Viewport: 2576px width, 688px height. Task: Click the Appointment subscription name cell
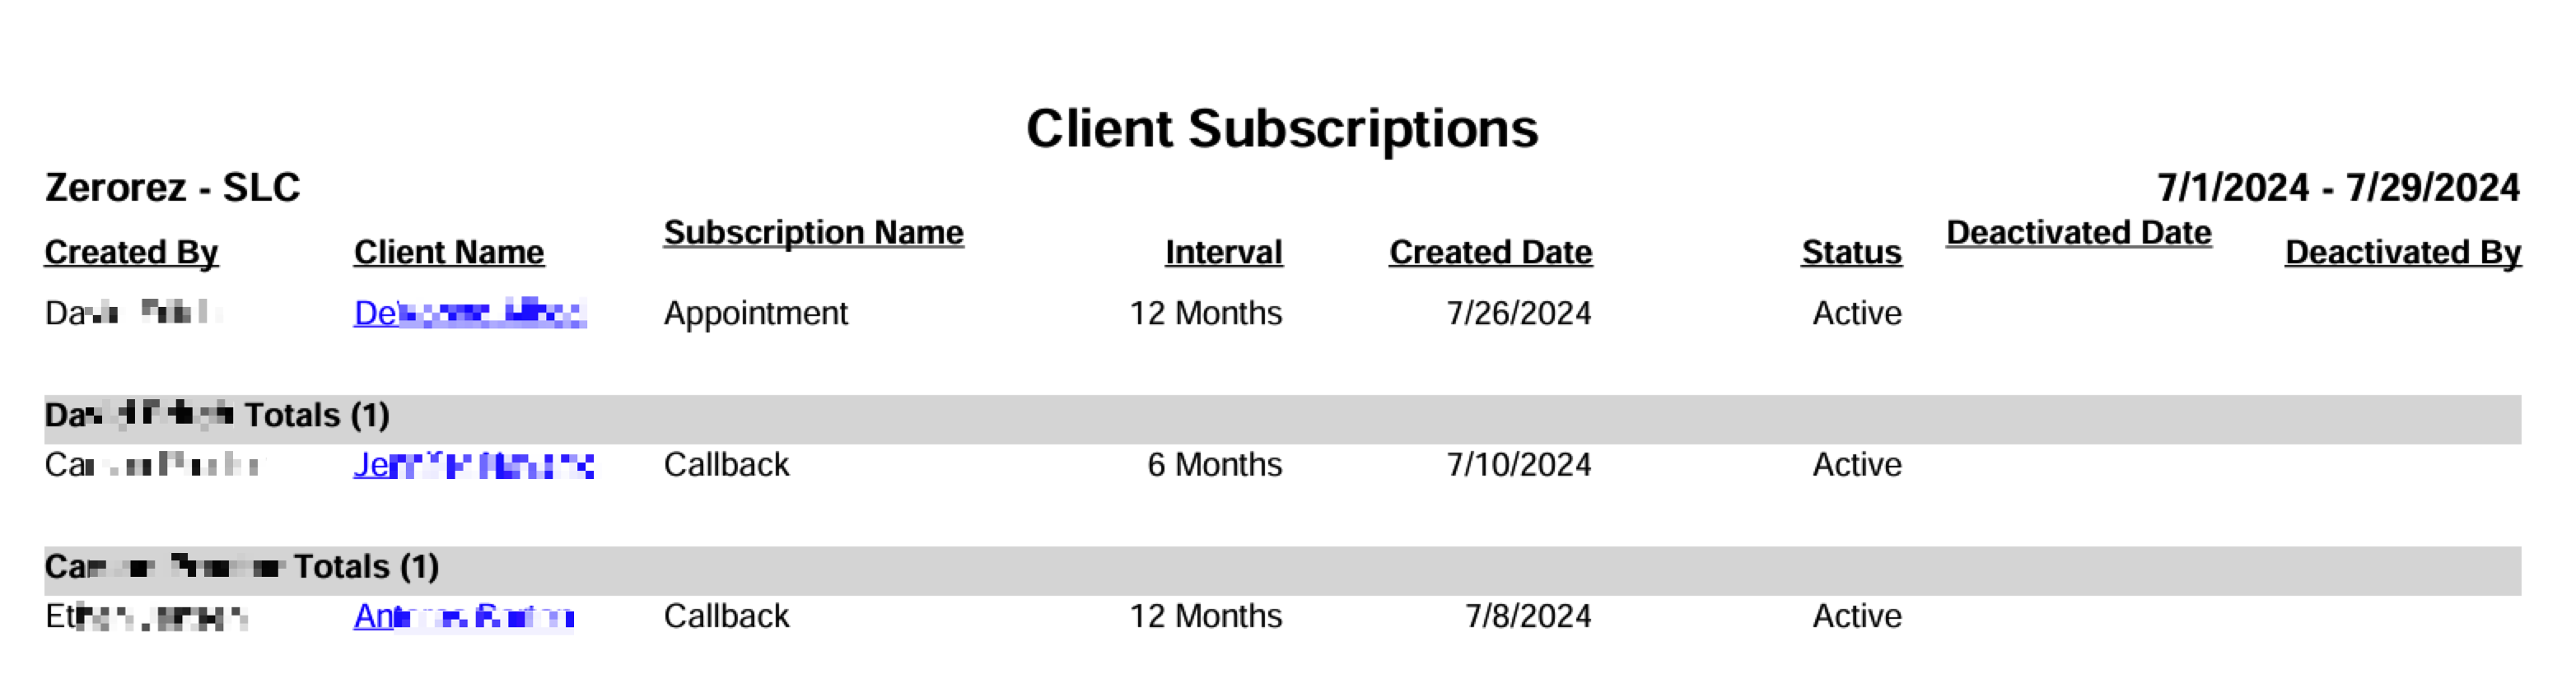[756, 314]
